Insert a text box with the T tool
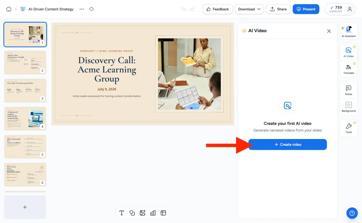362x223 pixels. (122, 213)
